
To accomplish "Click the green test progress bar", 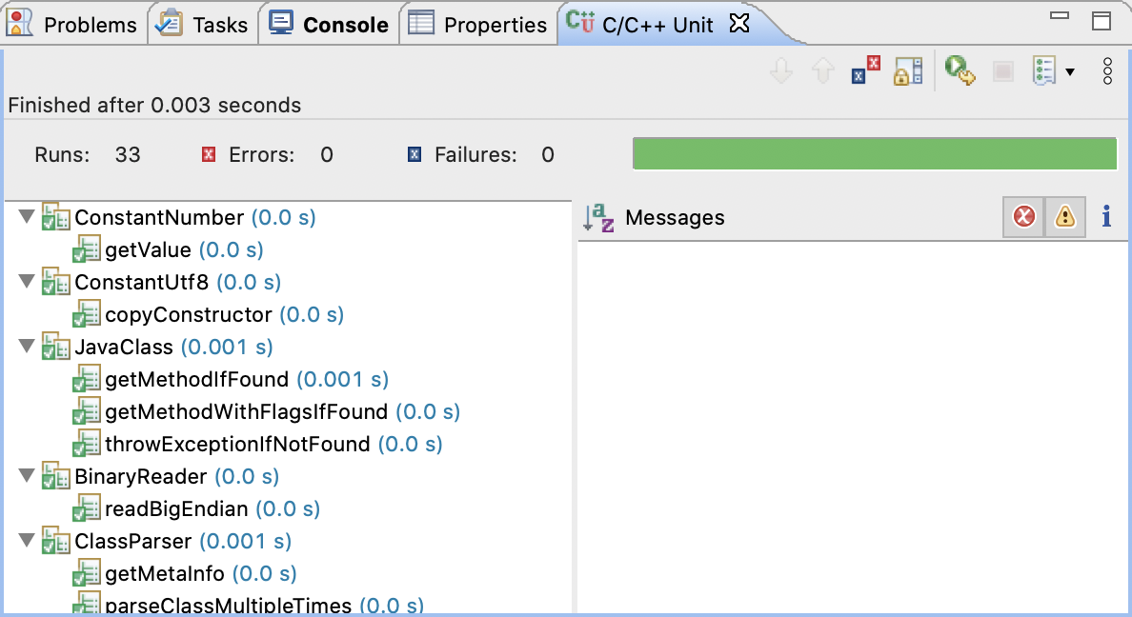I will pyautogui.click(x=874, y=152).
